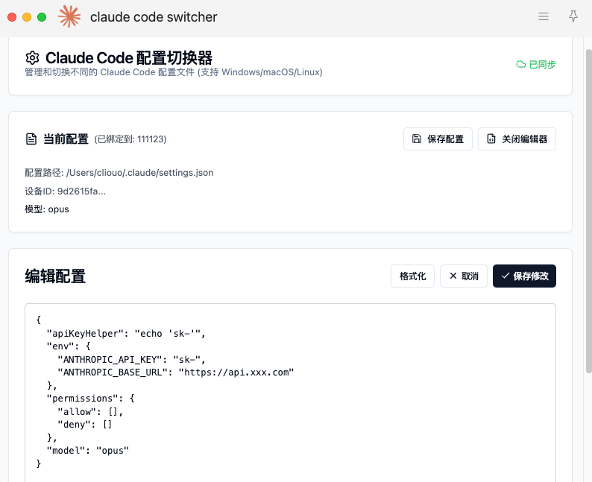Maximize the window with green button
This screenshot has width=592, height=482.
pos(42,17)
